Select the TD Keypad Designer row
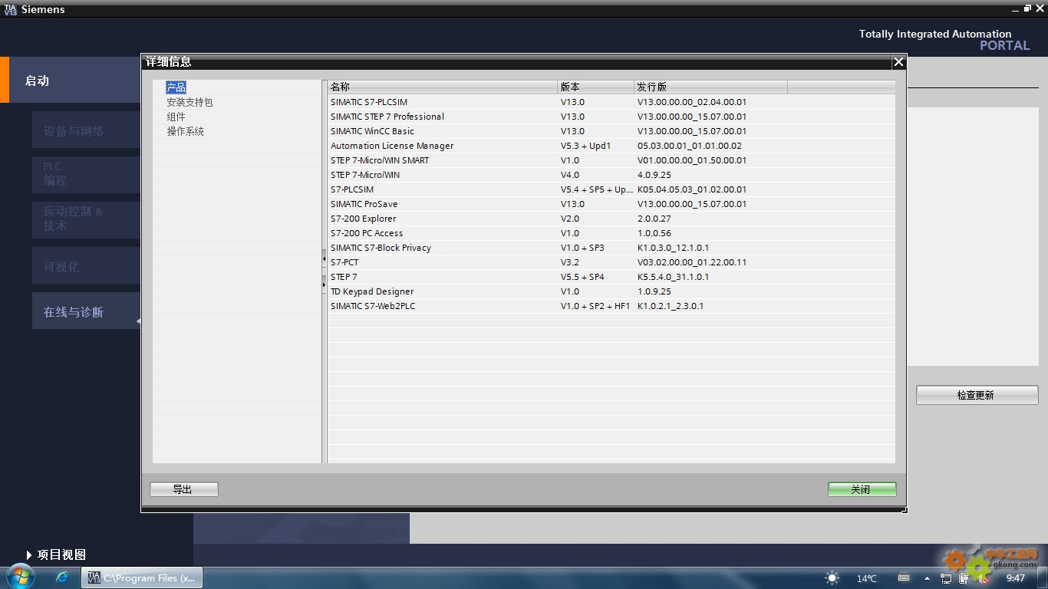The width and height of the screenshot is (1048, 589). point(611,291)
